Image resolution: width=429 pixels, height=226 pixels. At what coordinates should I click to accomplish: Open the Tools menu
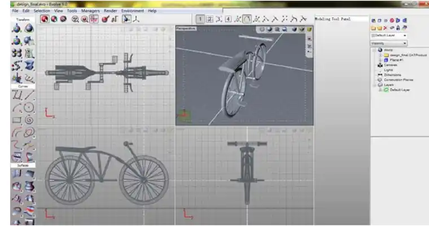[72, 11]
